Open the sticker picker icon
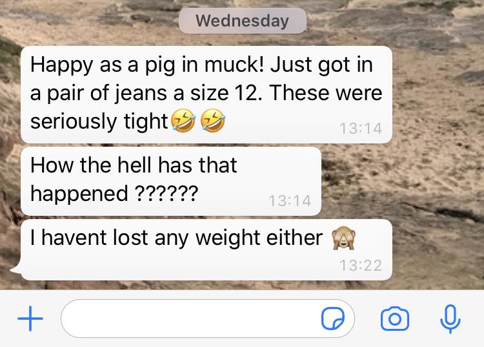Image resolution: width=484 pixels, height=347 pixels. pos(333,319)
